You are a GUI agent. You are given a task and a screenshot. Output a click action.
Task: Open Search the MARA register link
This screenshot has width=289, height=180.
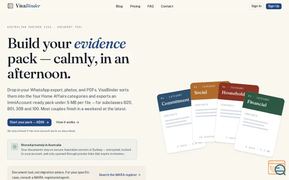(x=120, y=175)
